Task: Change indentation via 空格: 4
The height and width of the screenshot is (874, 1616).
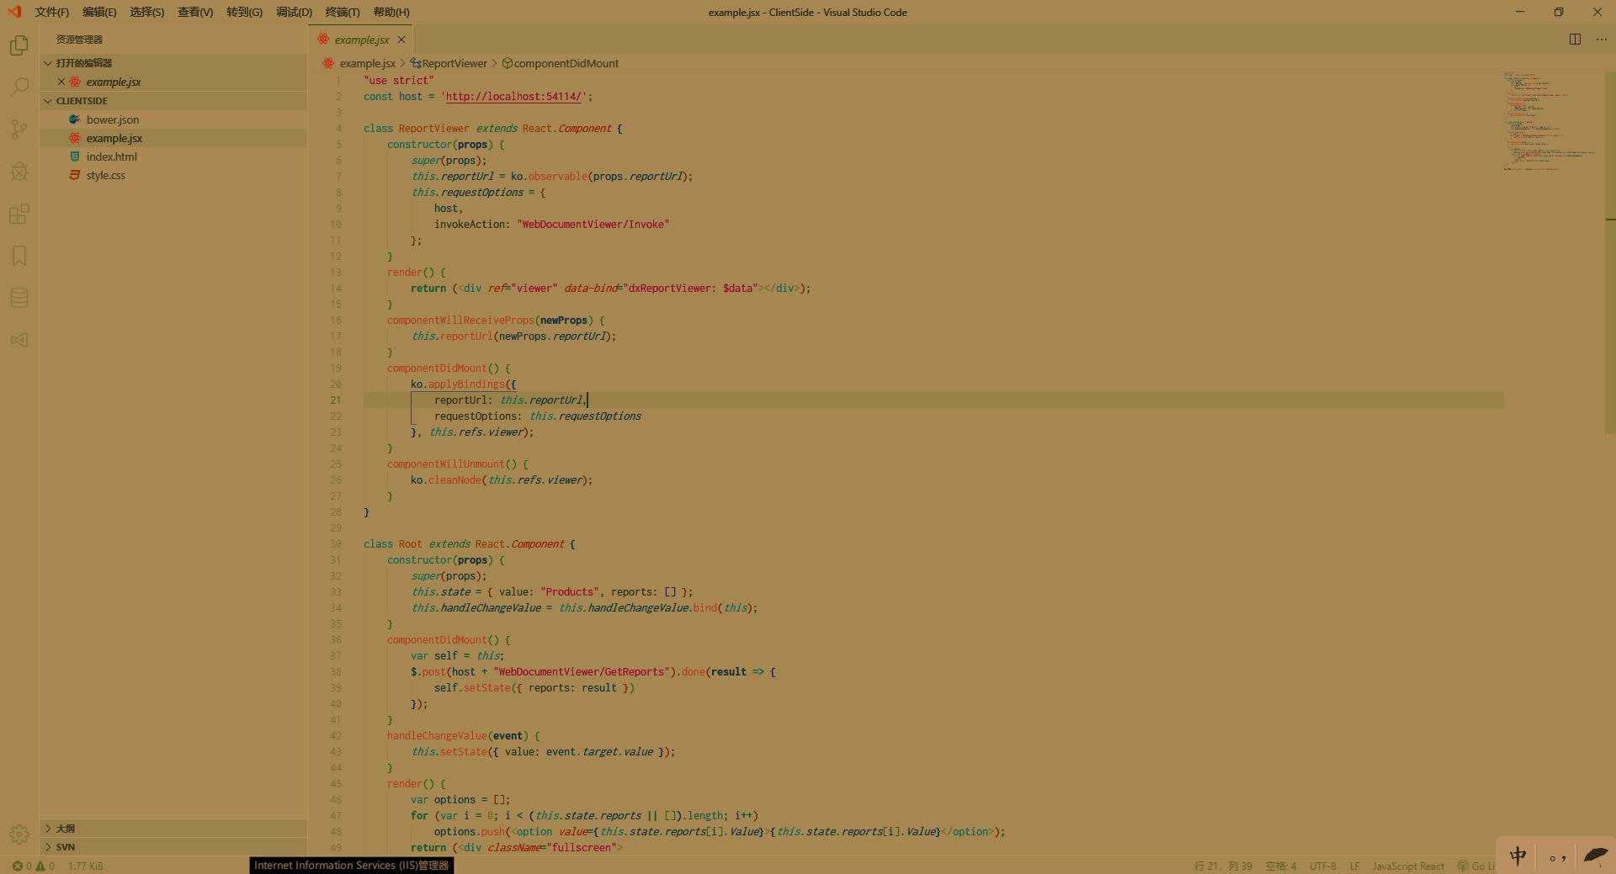Action: [x=1281, y=866]
